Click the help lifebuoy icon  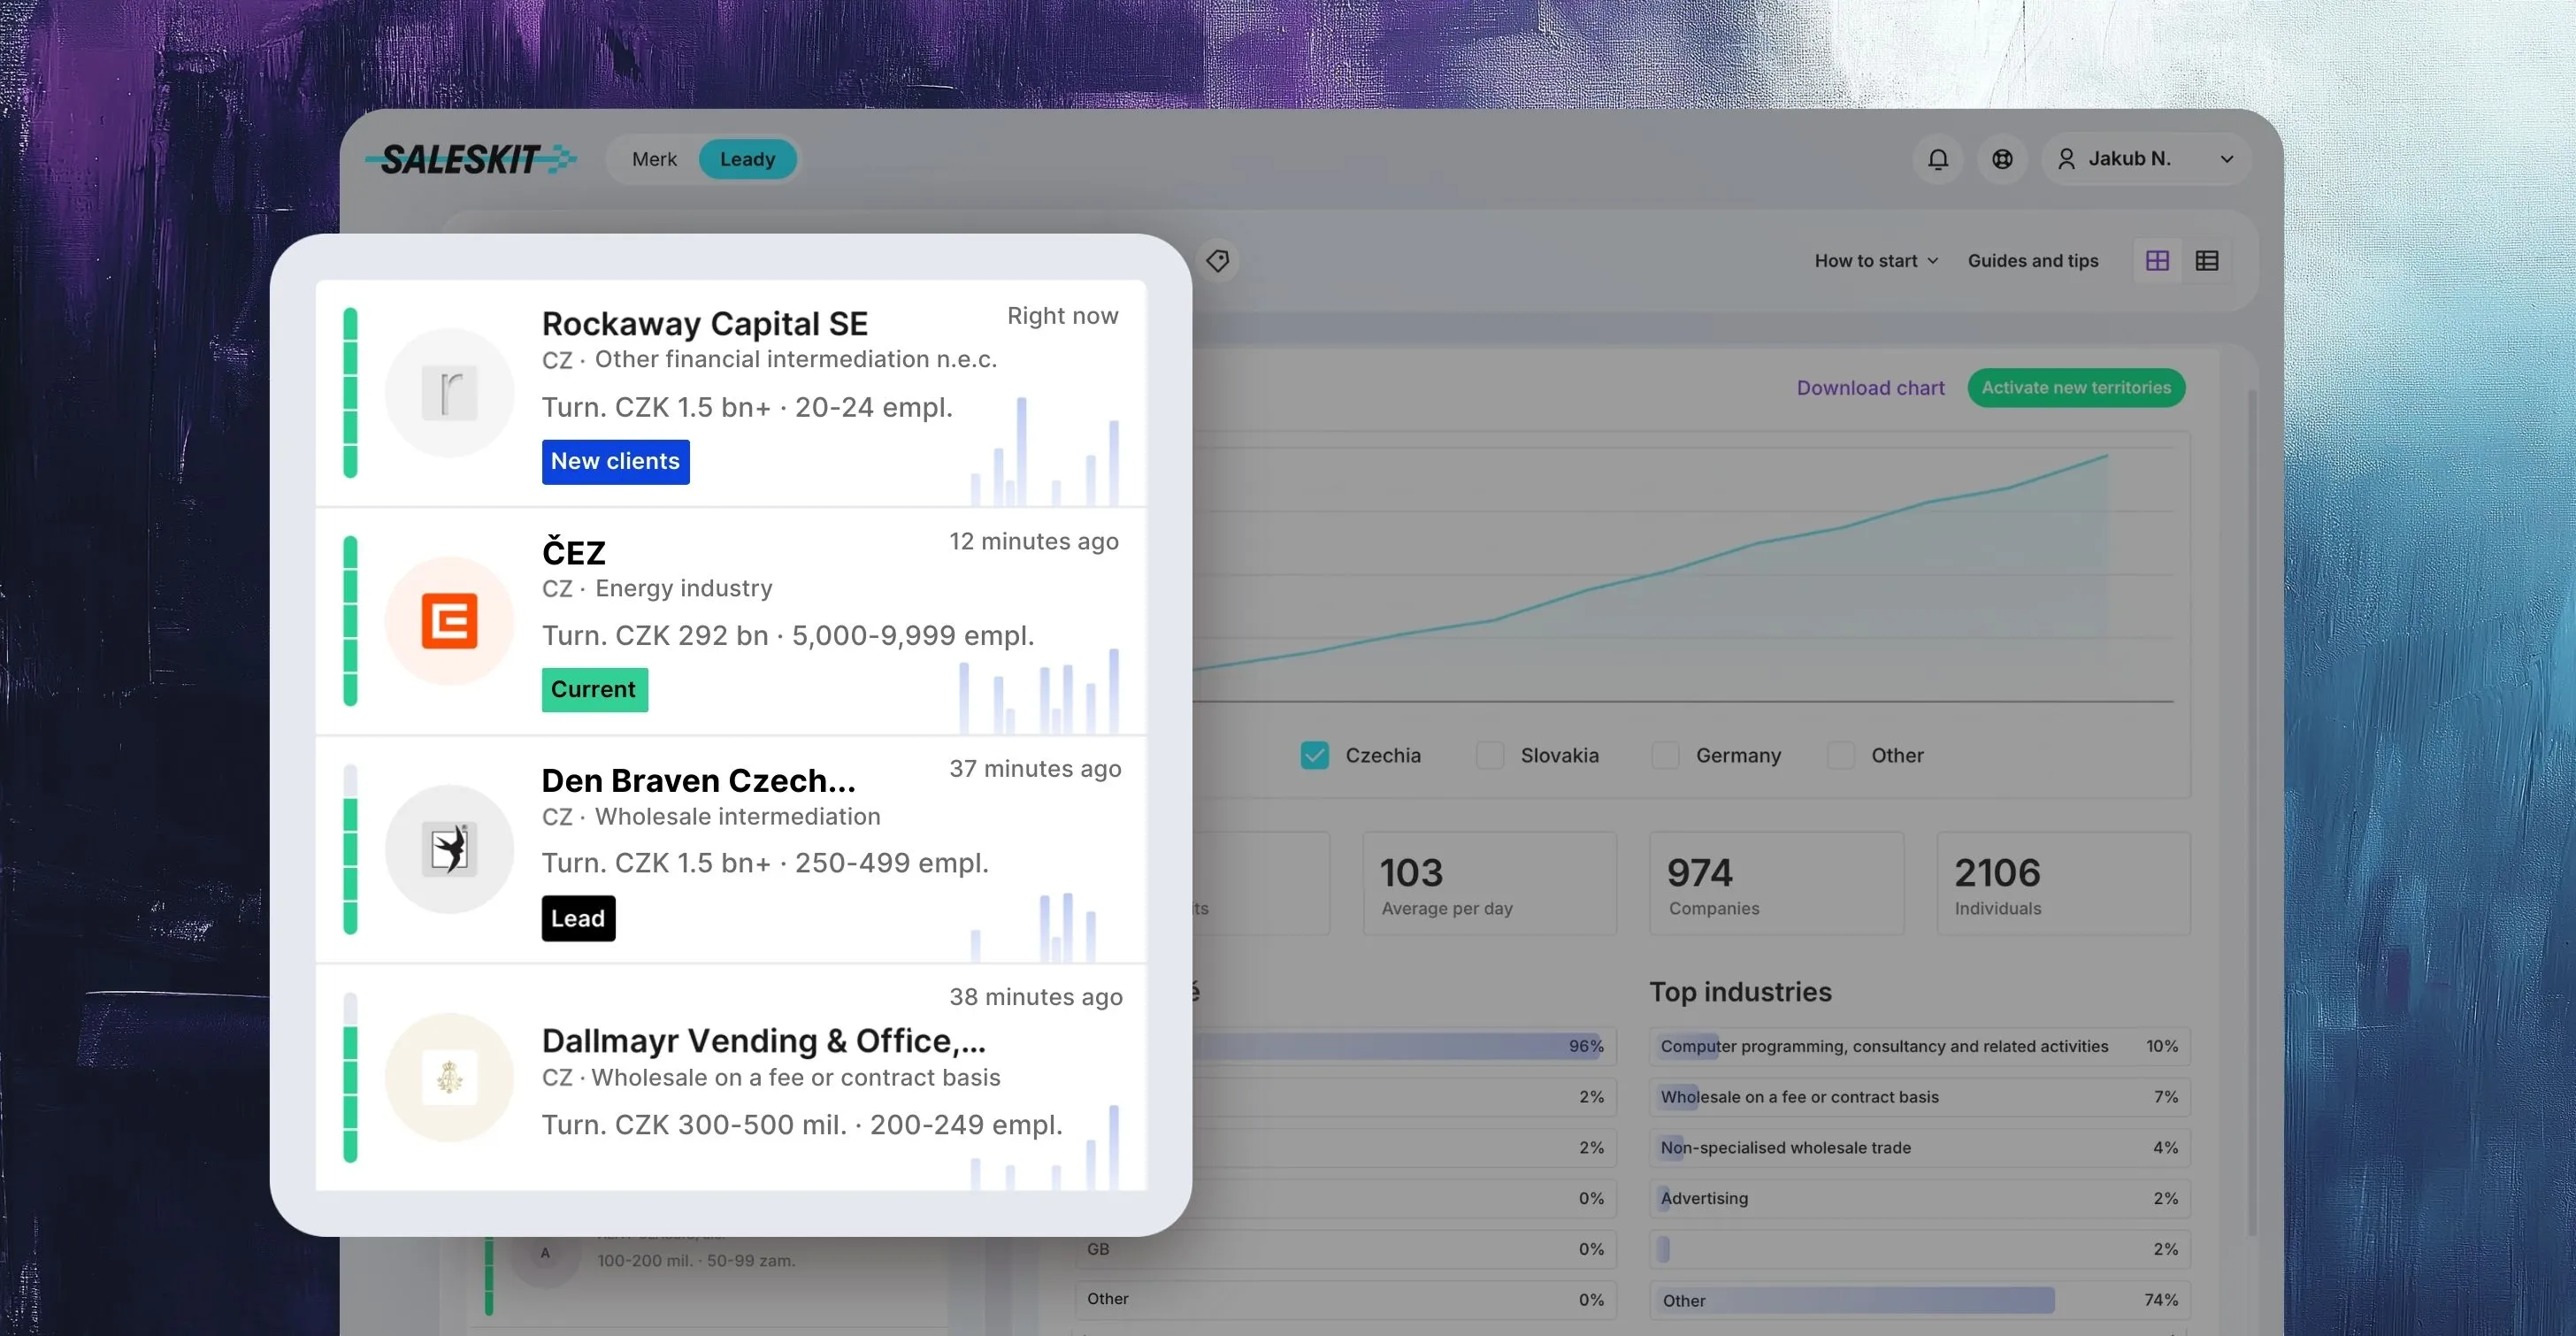pyautogui.click(x=2001, y=159)
